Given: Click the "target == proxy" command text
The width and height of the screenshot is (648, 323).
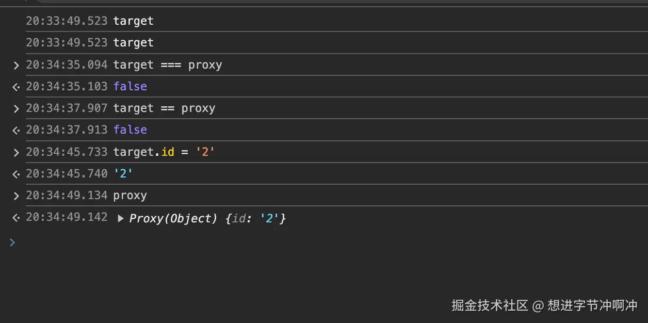Looking at the screenshot, I should (x=164, y=108).
